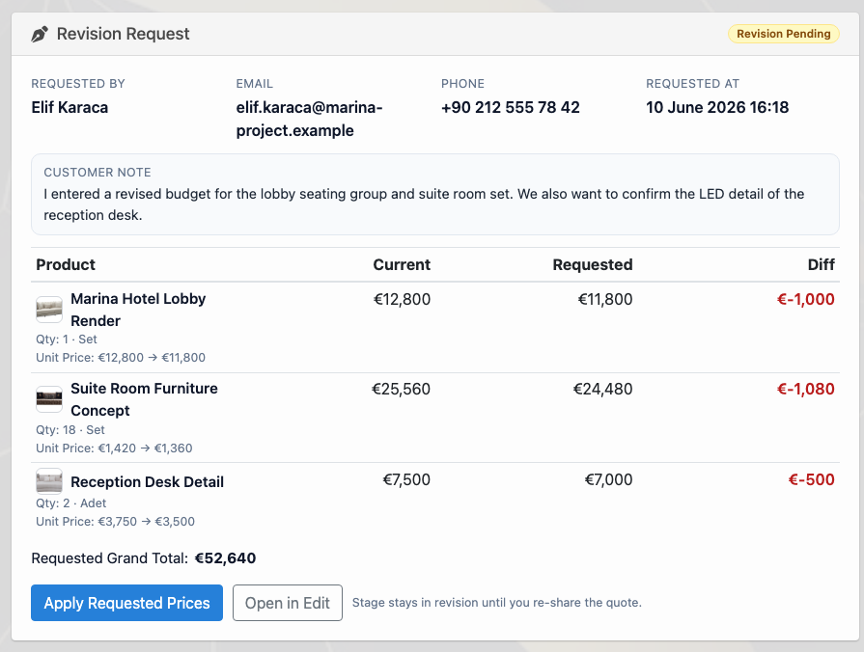
Task: Click the Requested column header
Action: [593, 264]
